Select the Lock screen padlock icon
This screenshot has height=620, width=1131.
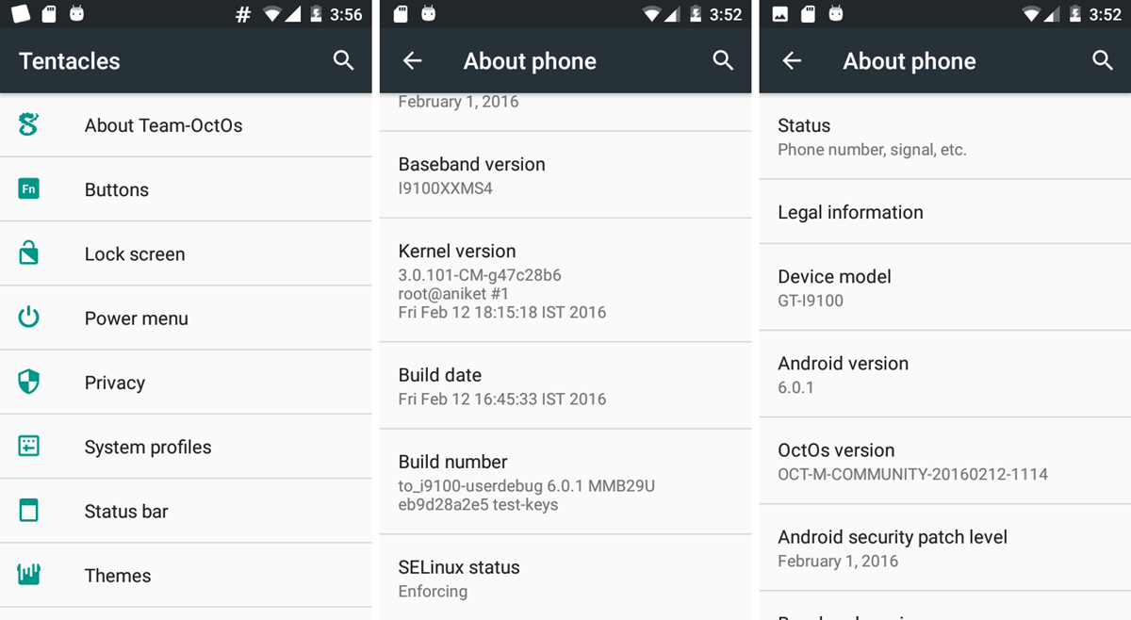[x=29, y=253]
